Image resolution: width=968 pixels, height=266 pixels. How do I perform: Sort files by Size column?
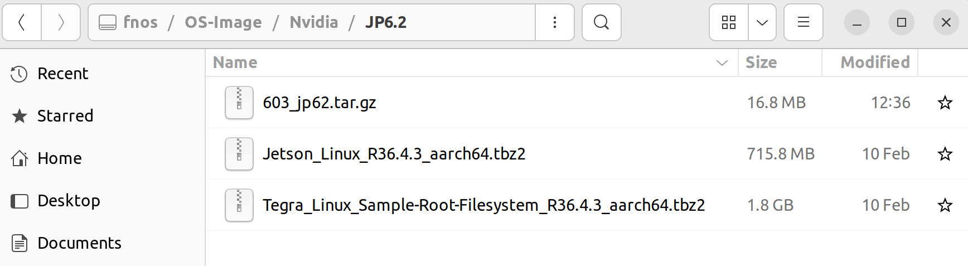[780, 62]
